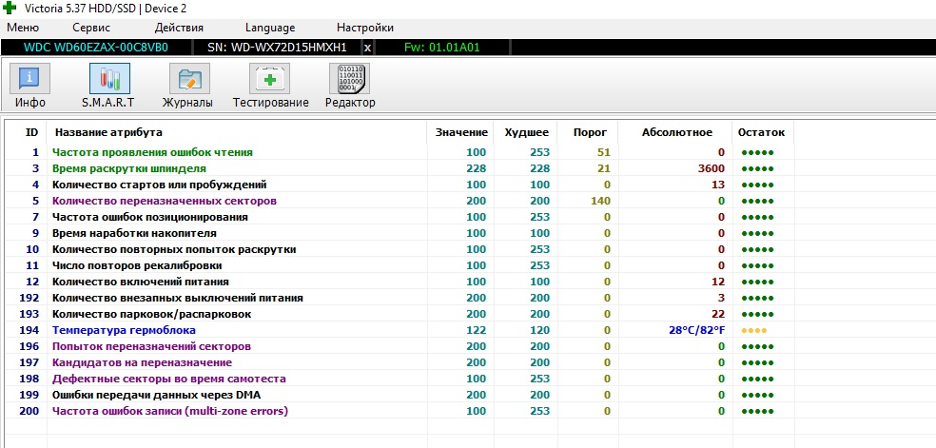
Task: Open the Инфо panel icon
Action: pos(29,79)
